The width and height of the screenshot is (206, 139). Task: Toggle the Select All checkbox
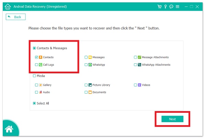[34, 103]
